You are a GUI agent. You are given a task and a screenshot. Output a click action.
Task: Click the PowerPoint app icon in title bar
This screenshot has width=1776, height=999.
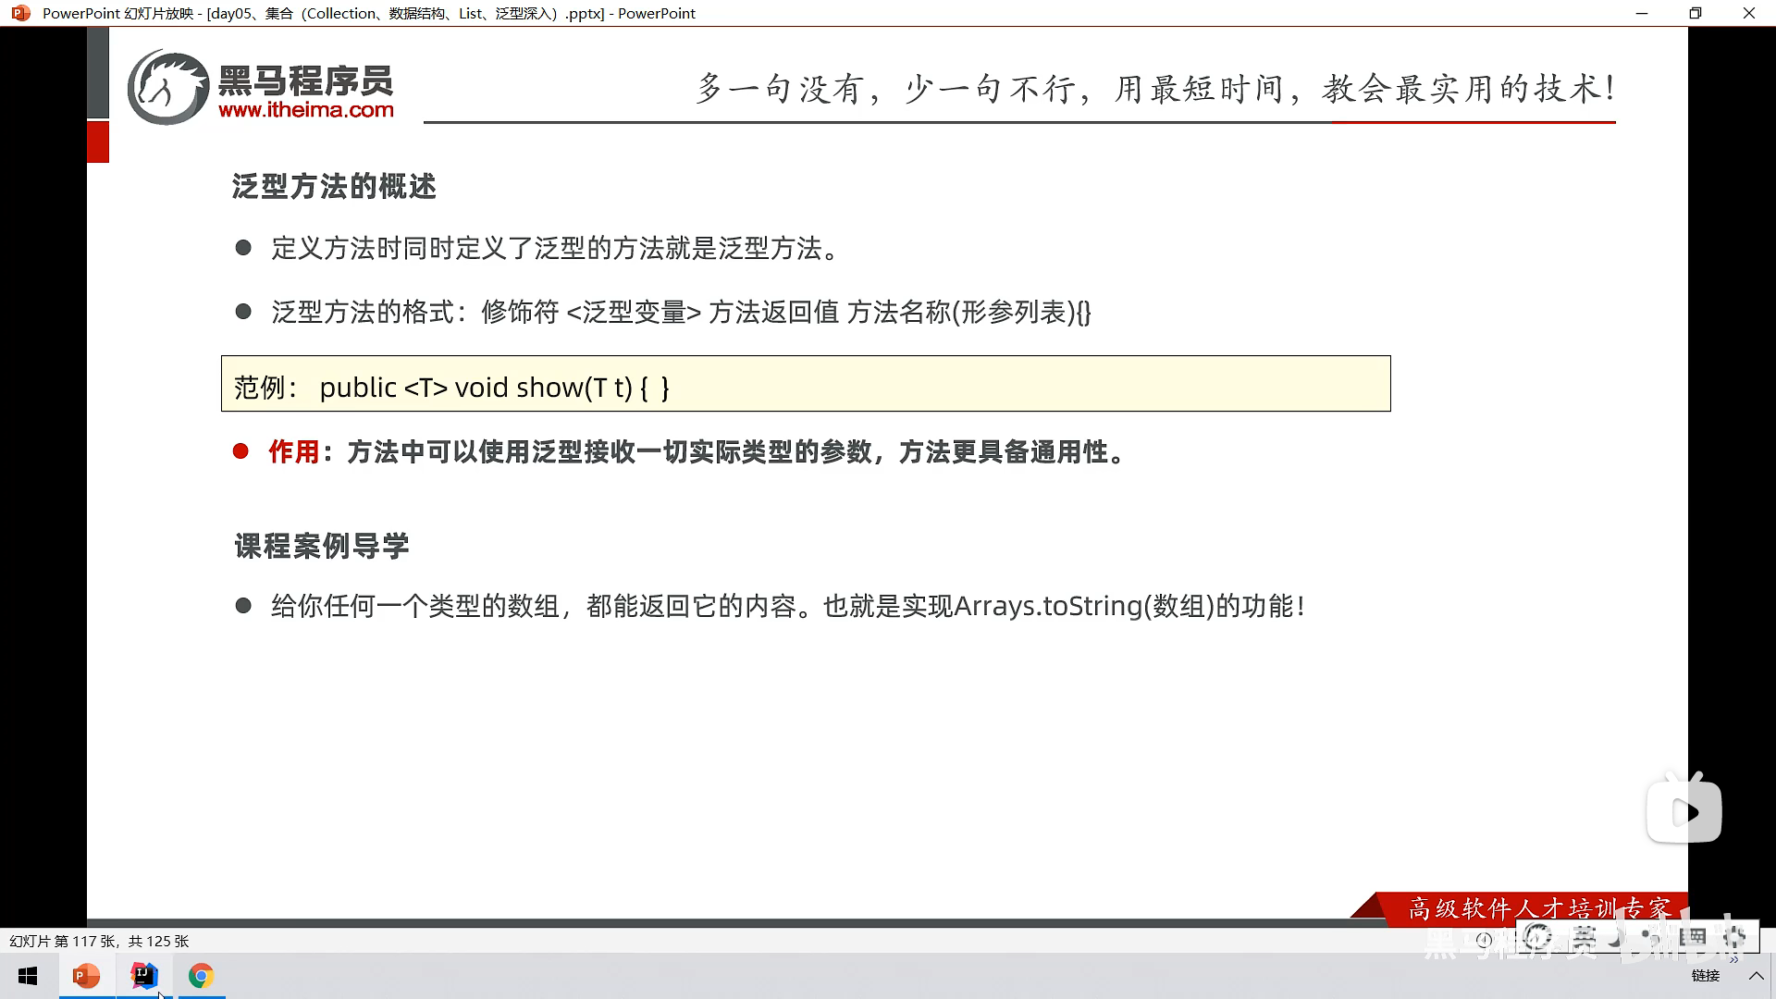tap(20, 13)
